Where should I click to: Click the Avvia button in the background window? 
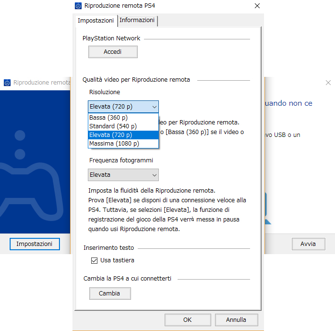pos(308,244)
